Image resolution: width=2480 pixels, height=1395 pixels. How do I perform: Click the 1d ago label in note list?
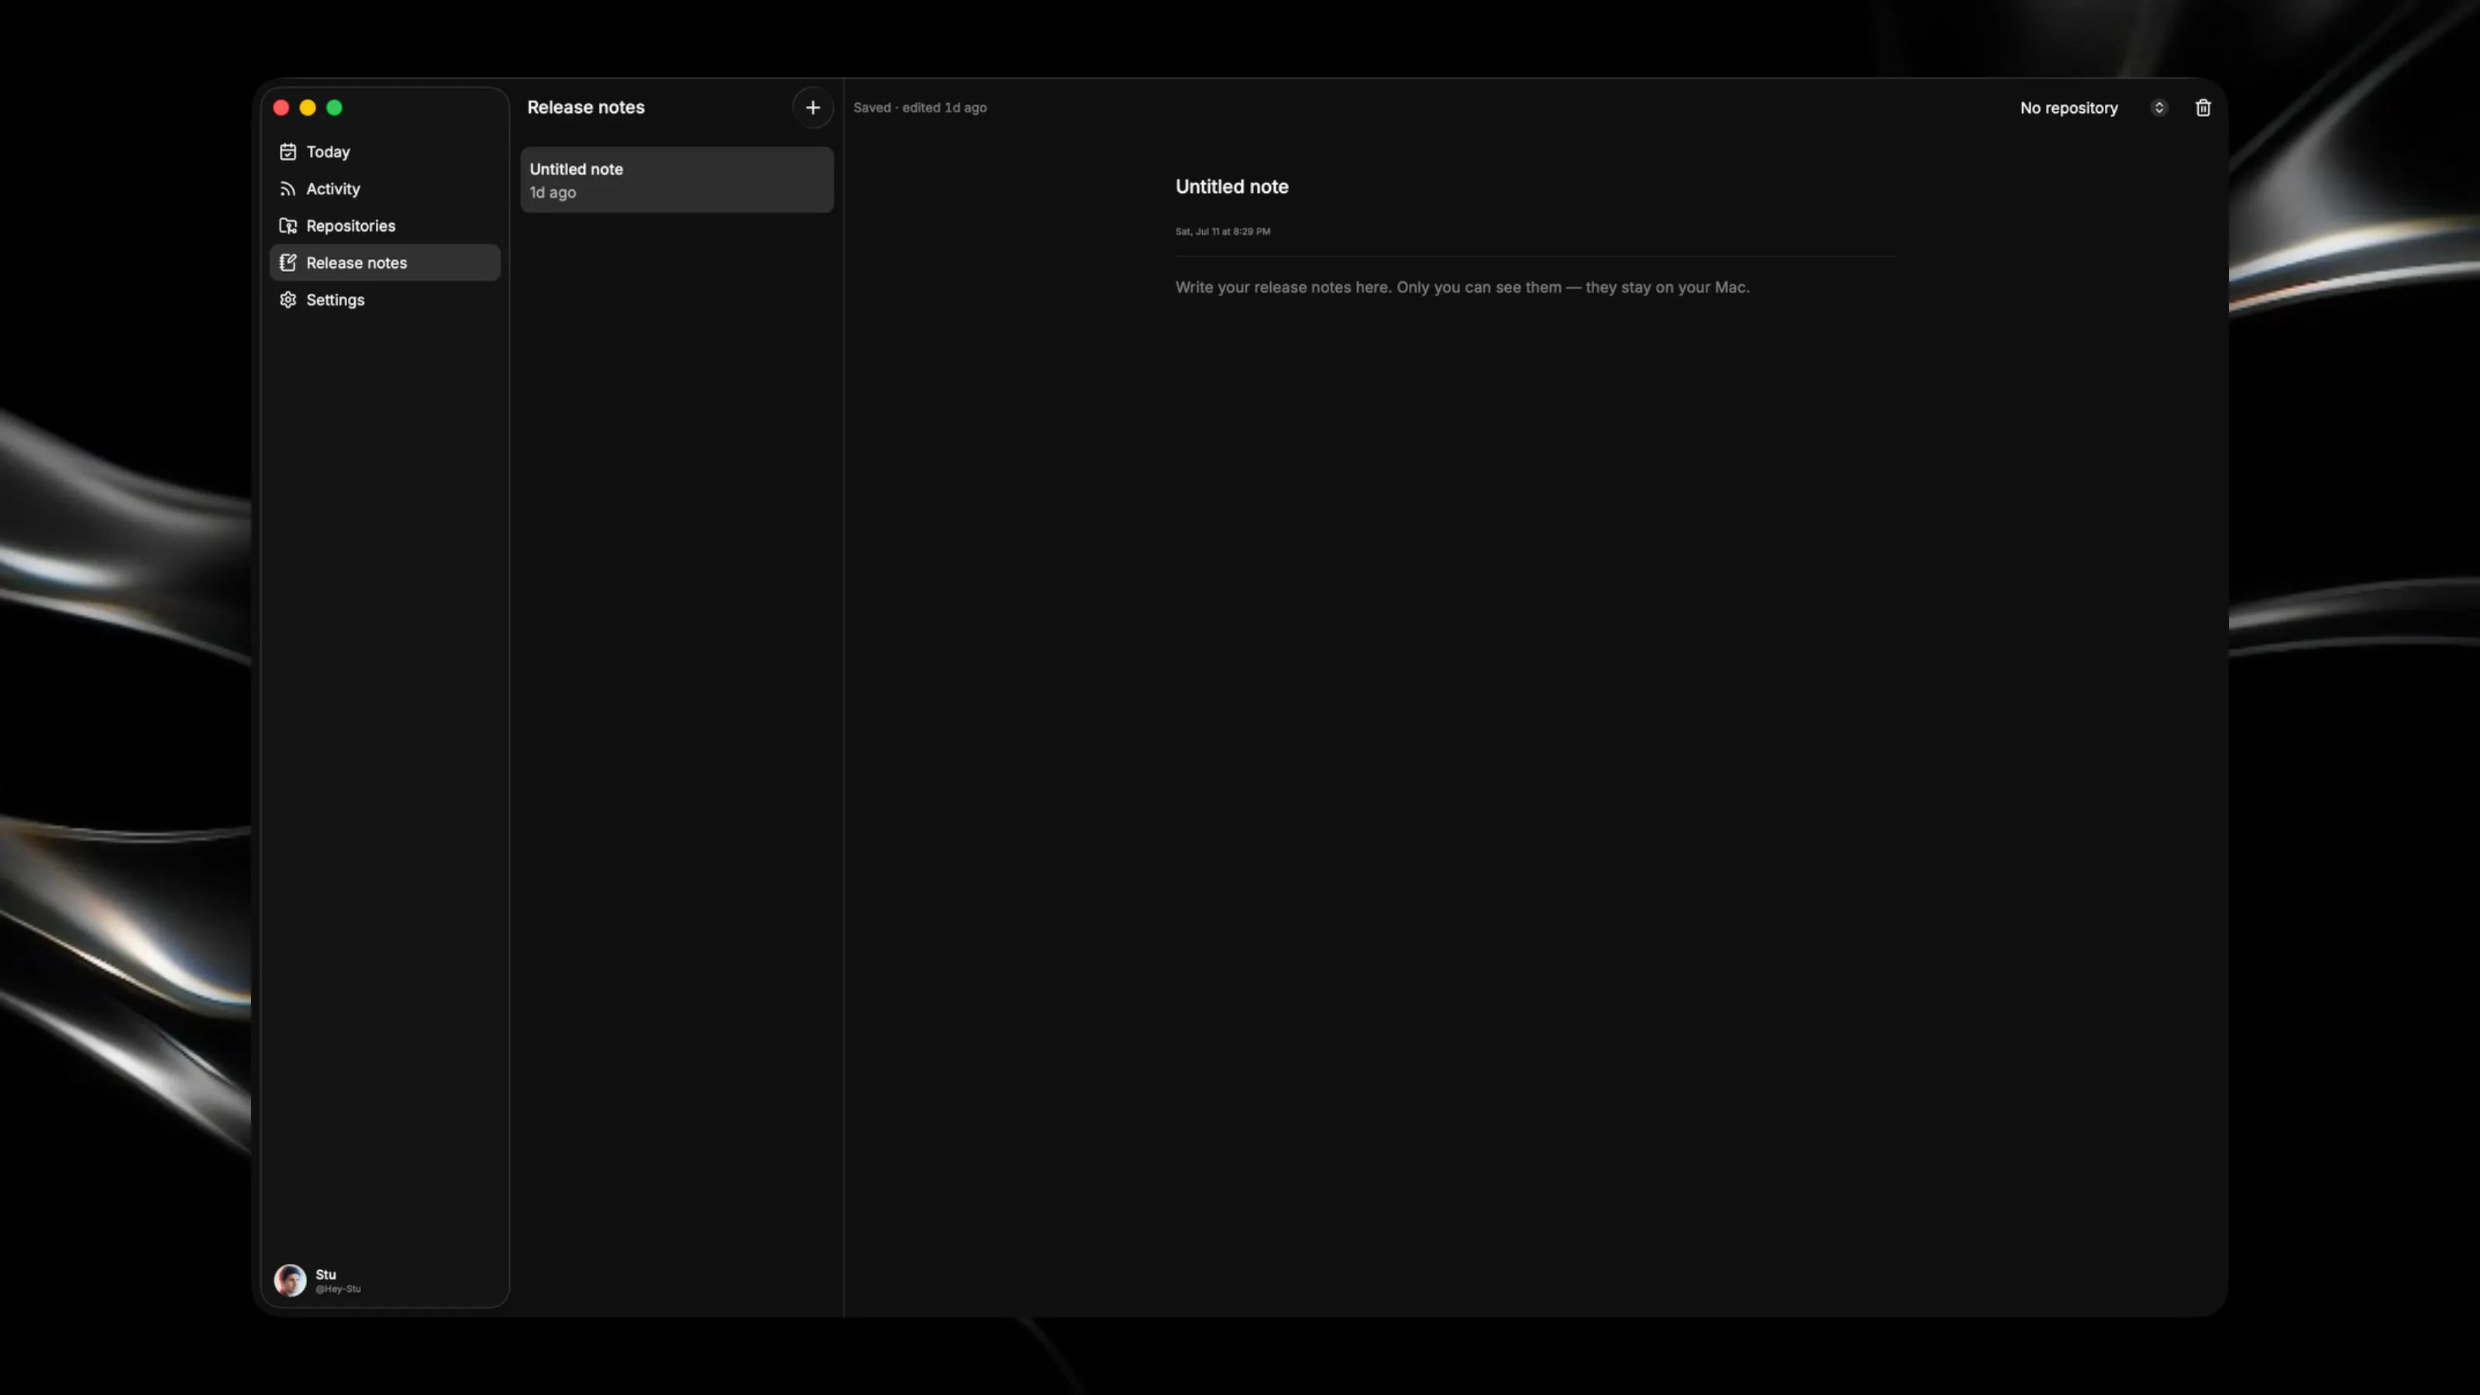tap(553, 192)
